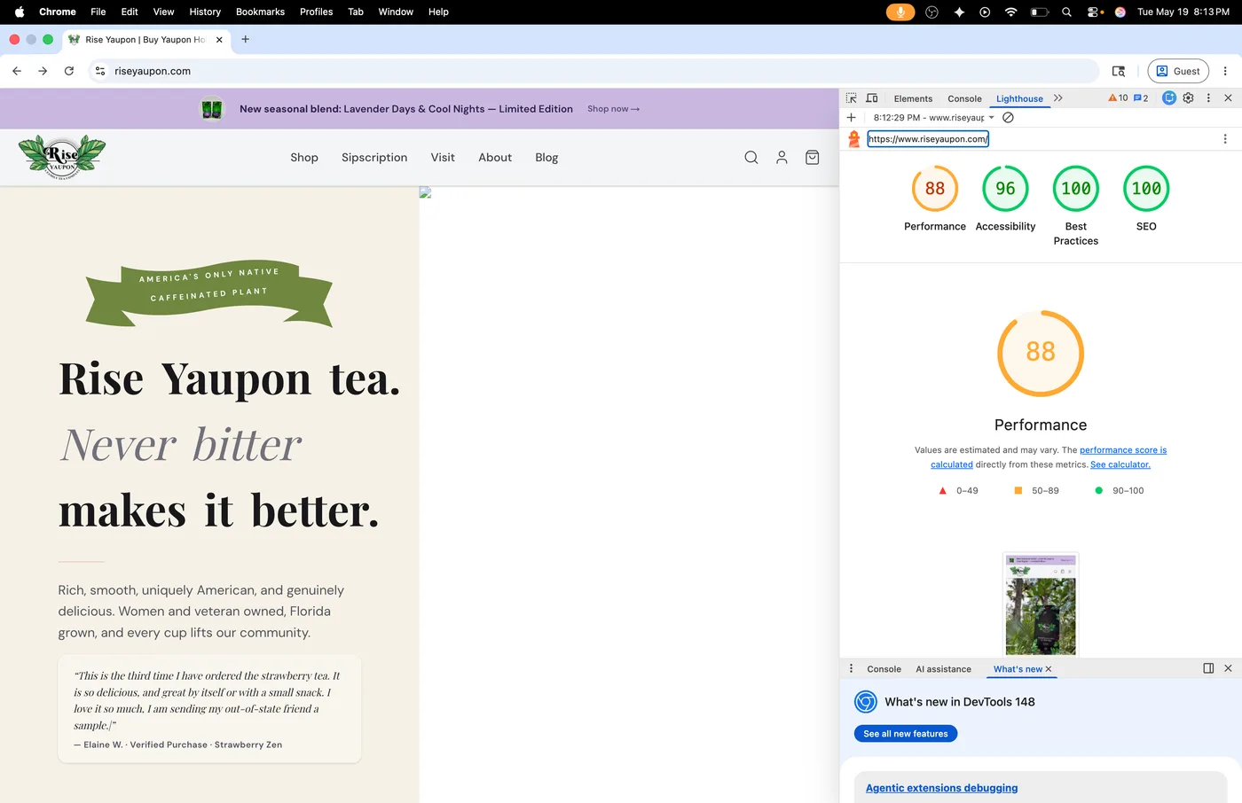The image size is (1242, 803).
Task: Open the Sipscription navigation item
Action: (374, 158)
